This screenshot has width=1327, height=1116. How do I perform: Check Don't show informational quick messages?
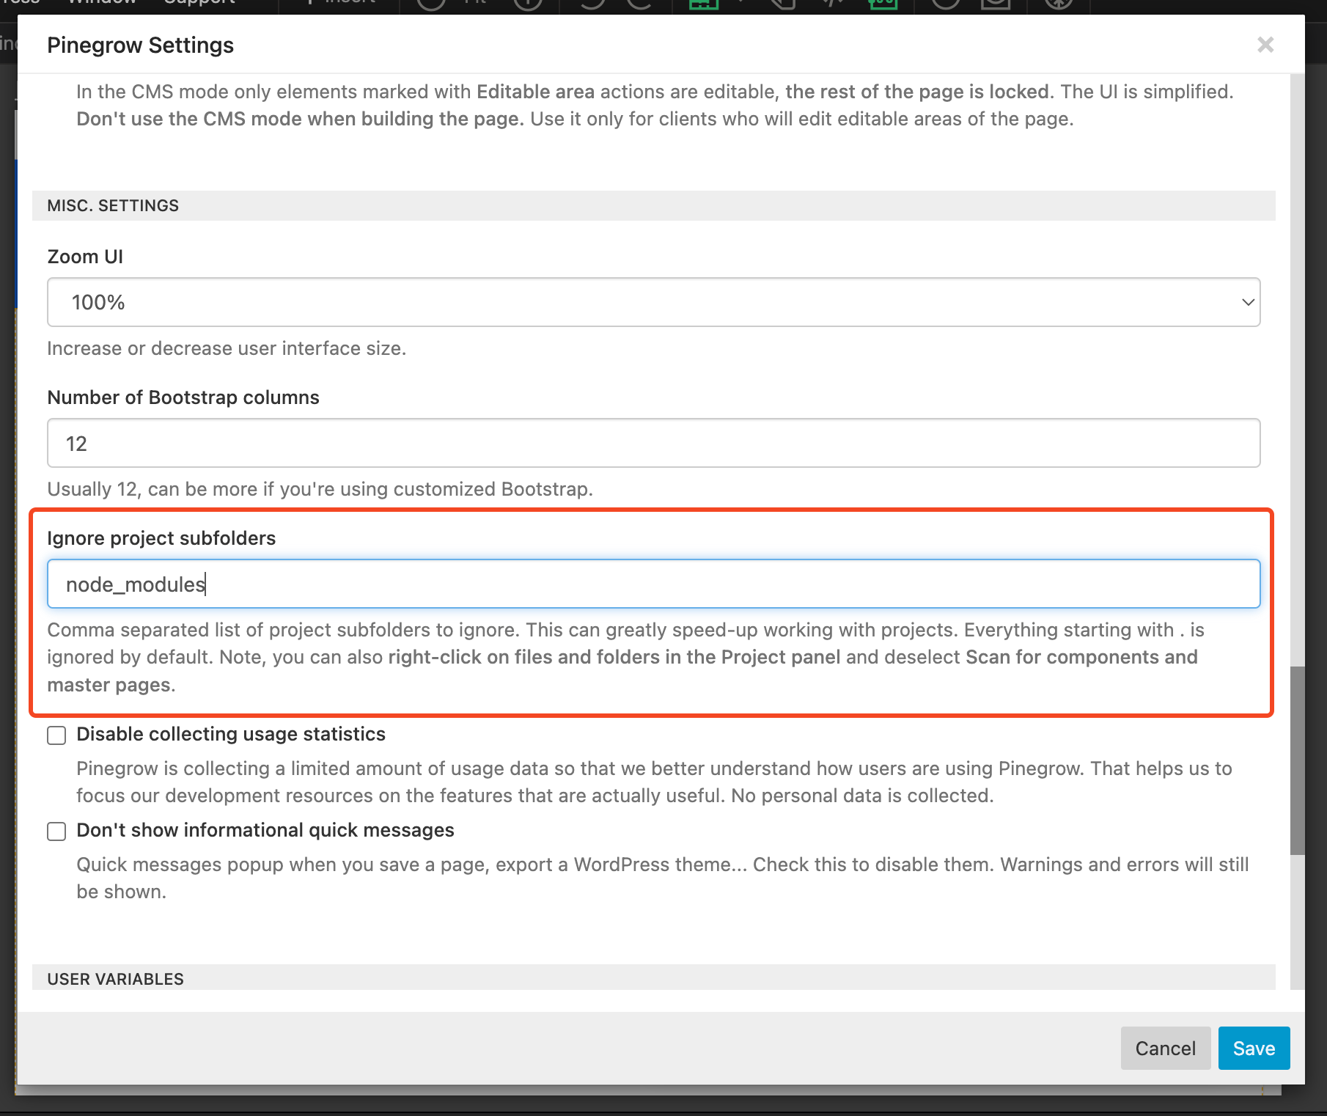coord(56,831)
